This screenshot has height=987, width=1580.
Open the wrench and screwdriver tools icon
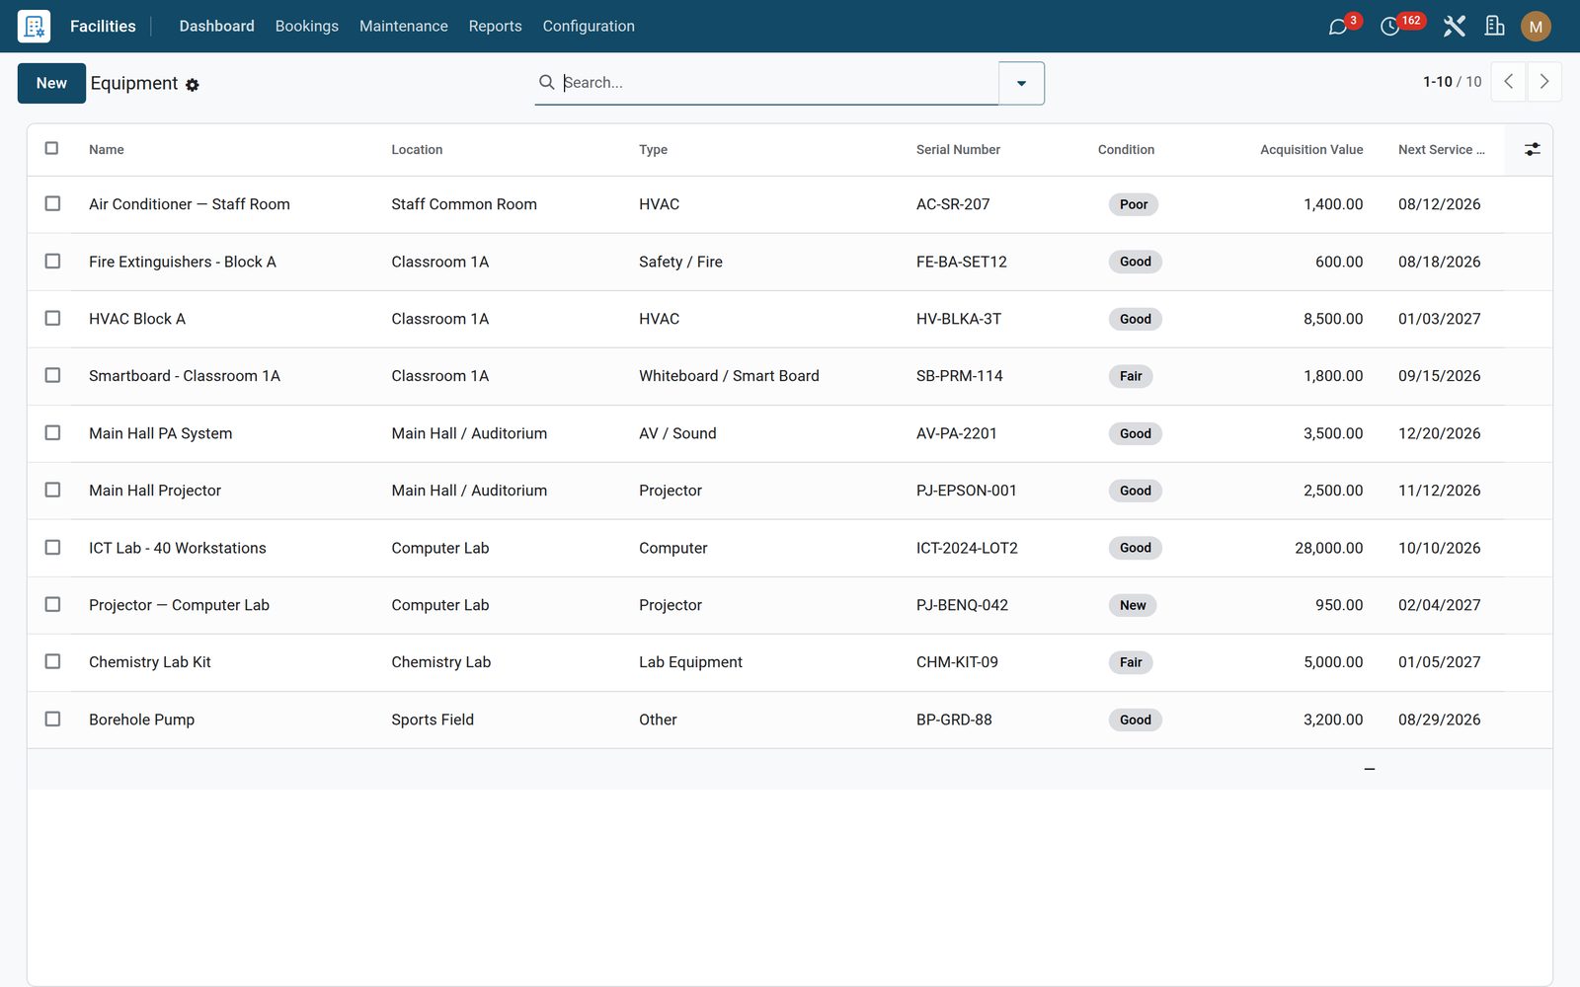click(x=1454, y=26)
